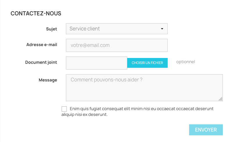233x142 pixels.
Task: Click the 'optionnel' hint text
Action: point(185,62)
